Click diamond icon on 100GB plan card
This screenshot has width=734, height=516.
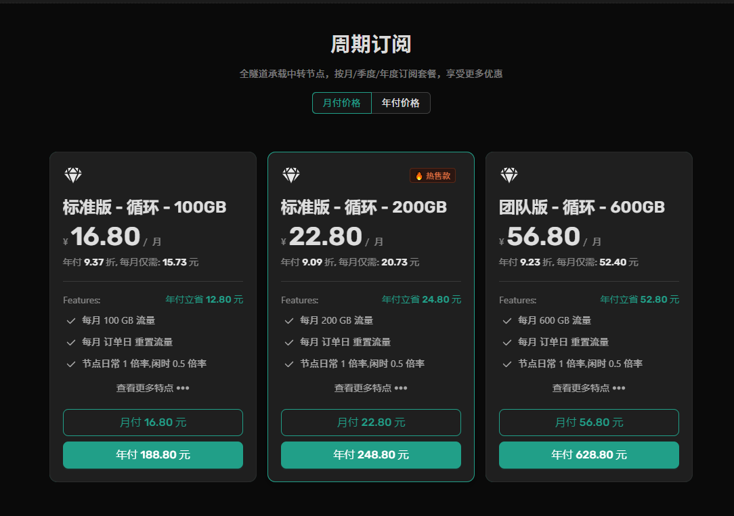[73, 175]
